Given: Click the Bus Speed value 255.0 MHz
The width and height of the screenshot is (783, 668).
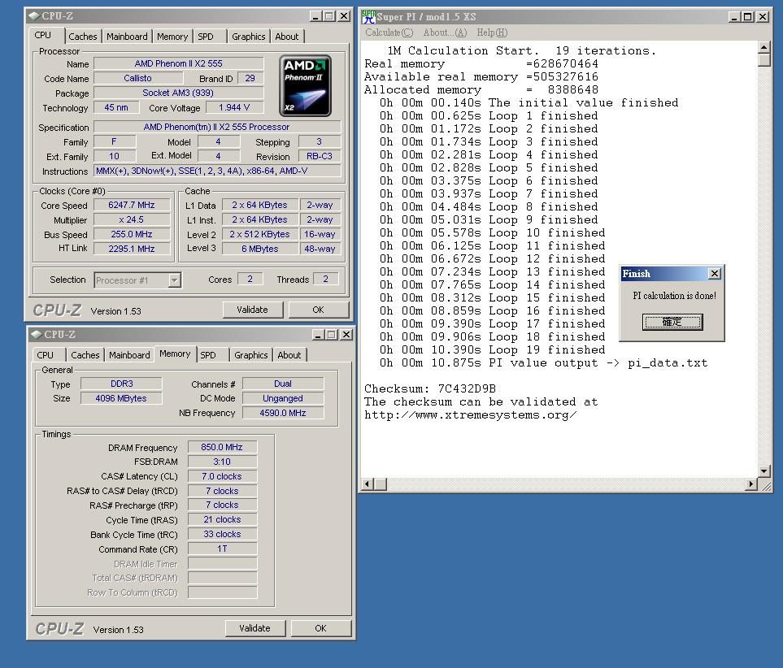Looking at the screenshot, I should pos(132,234).
